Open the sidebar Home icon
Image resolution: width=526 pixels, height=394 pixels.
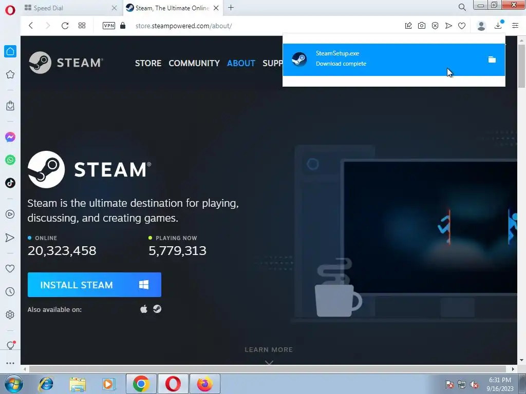click(10, 51)
